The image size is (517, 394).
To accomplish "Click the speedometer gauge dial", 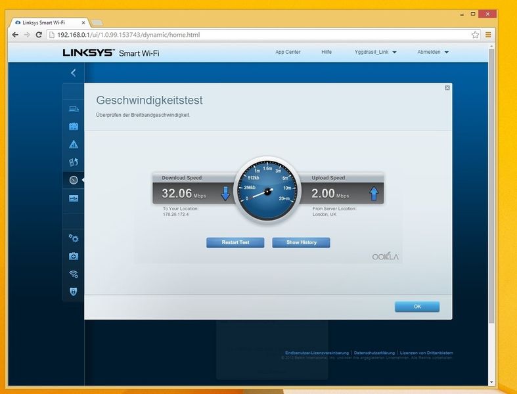I will 267,191.
